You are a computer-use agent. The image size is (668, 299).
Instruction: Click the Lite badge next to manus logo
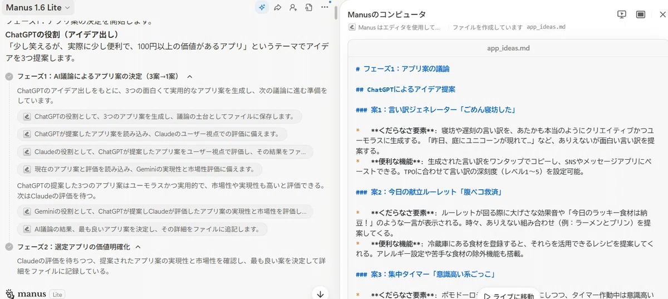coord(58,294)
